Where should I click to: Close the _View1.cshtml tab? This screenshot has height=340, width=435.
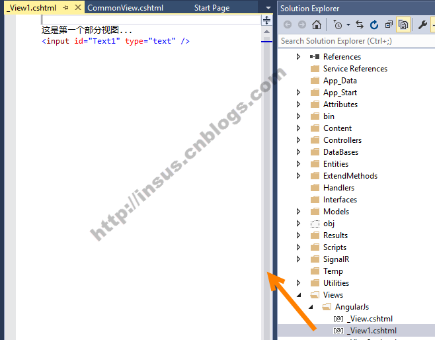[78, 7]
